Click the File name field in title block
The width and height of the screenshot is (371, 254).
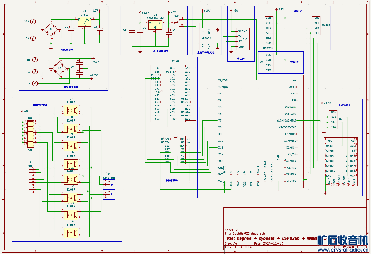(x=245, y=233)
